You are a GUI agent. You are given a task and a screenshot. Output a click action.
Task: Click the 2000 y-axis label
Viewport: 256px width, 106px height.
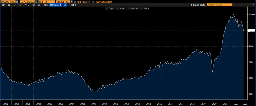click(252, 94)
